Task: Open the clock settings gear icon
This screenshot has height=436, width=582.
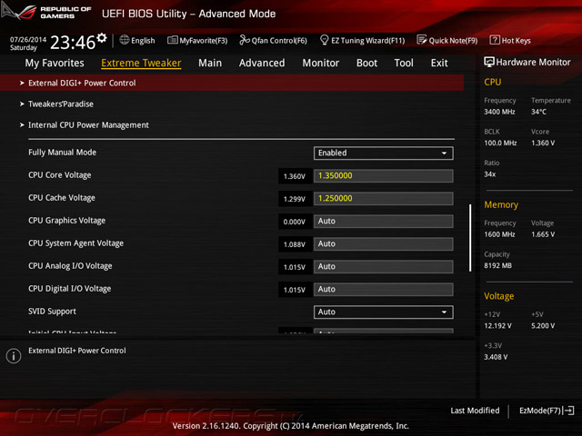Action: (102, 38)
